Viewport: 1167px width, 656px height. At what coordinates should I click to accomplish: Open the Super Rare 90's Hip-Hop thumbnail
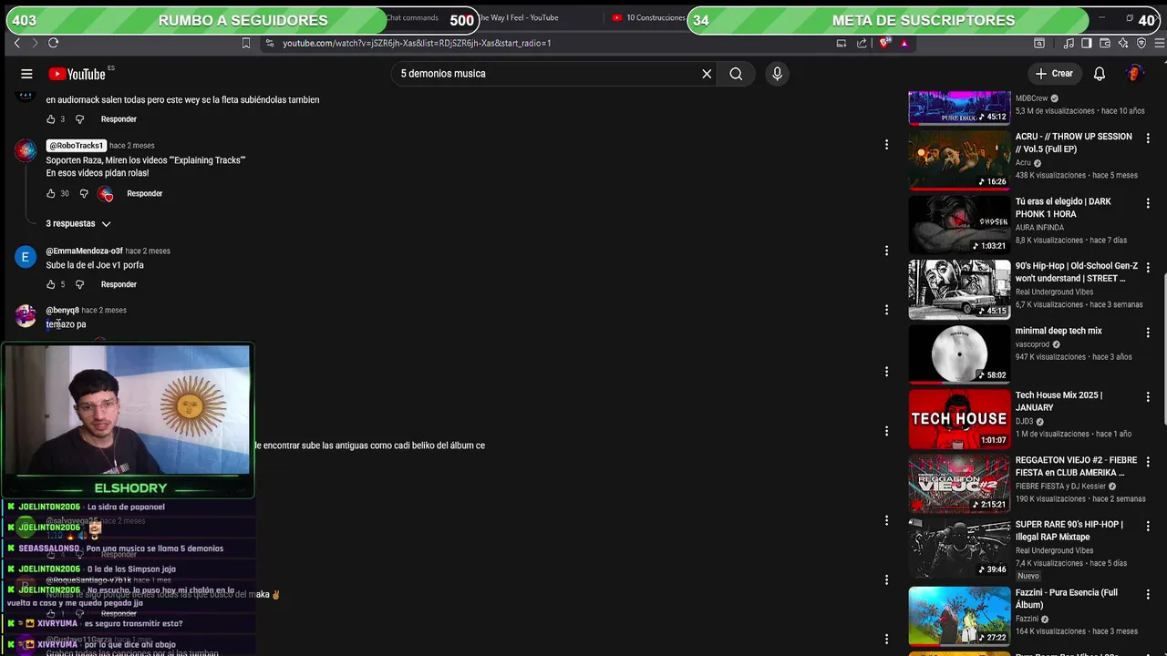pos(959,548)
